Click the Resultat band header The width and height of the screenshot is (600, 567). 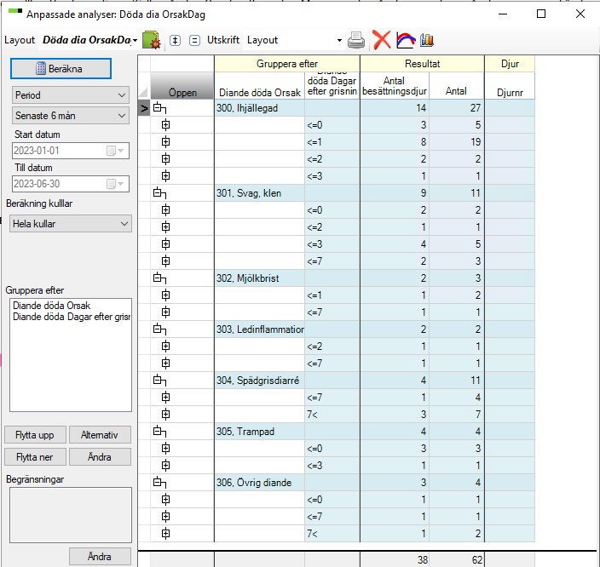click(x=423, y=64)
